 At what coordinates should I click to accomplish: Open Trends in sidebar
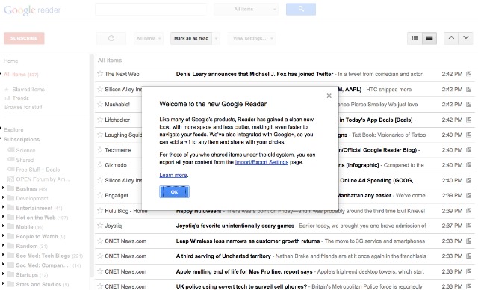(x=20, y=98)
